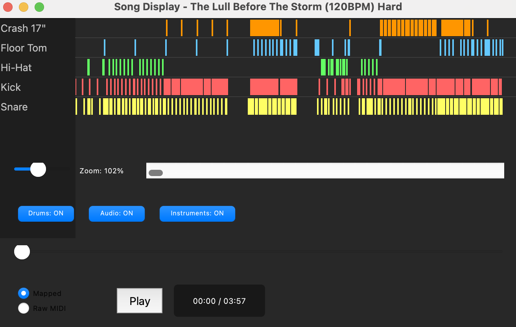Image resolution: width=516 pixels, height=327 pixels.
Task: Click the yellow macOS minimize window button
Action: [24, 7]
